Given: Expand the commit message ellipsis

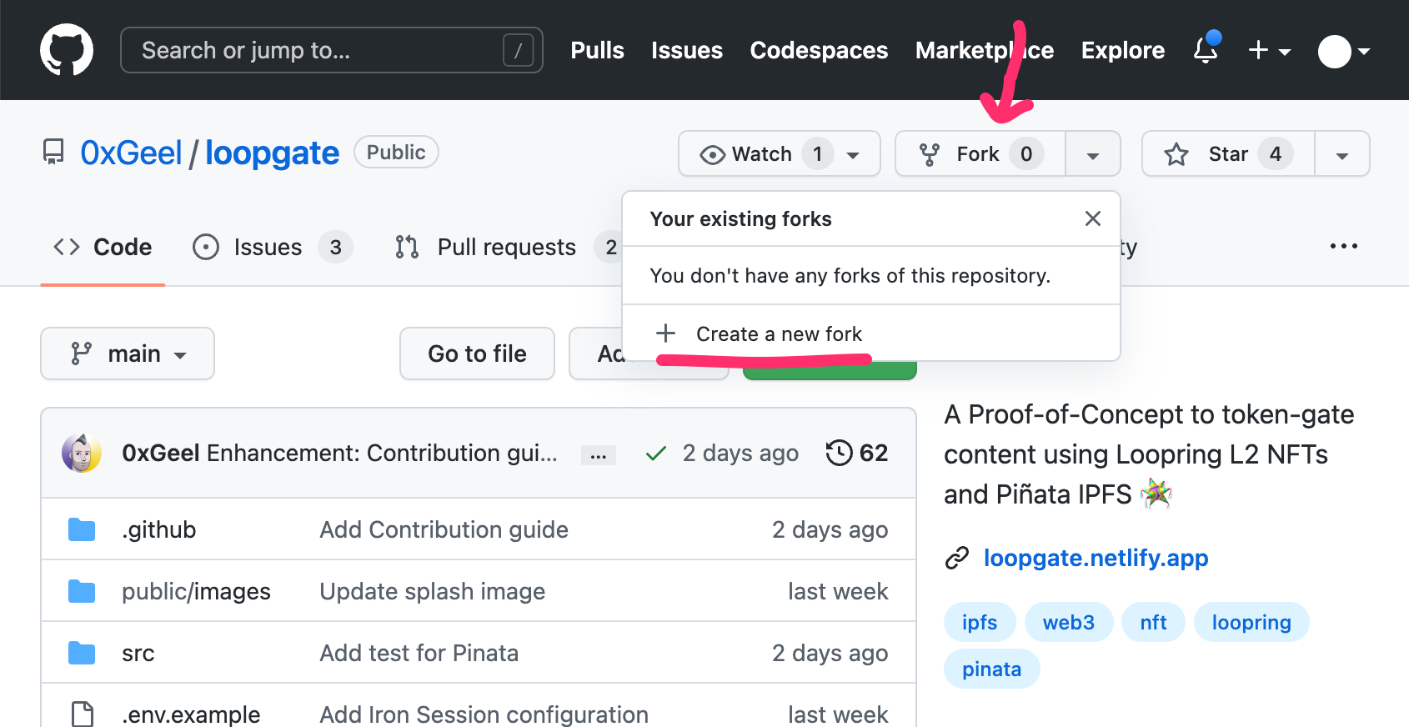Looking at the screenshot, I should click(598, 455).
